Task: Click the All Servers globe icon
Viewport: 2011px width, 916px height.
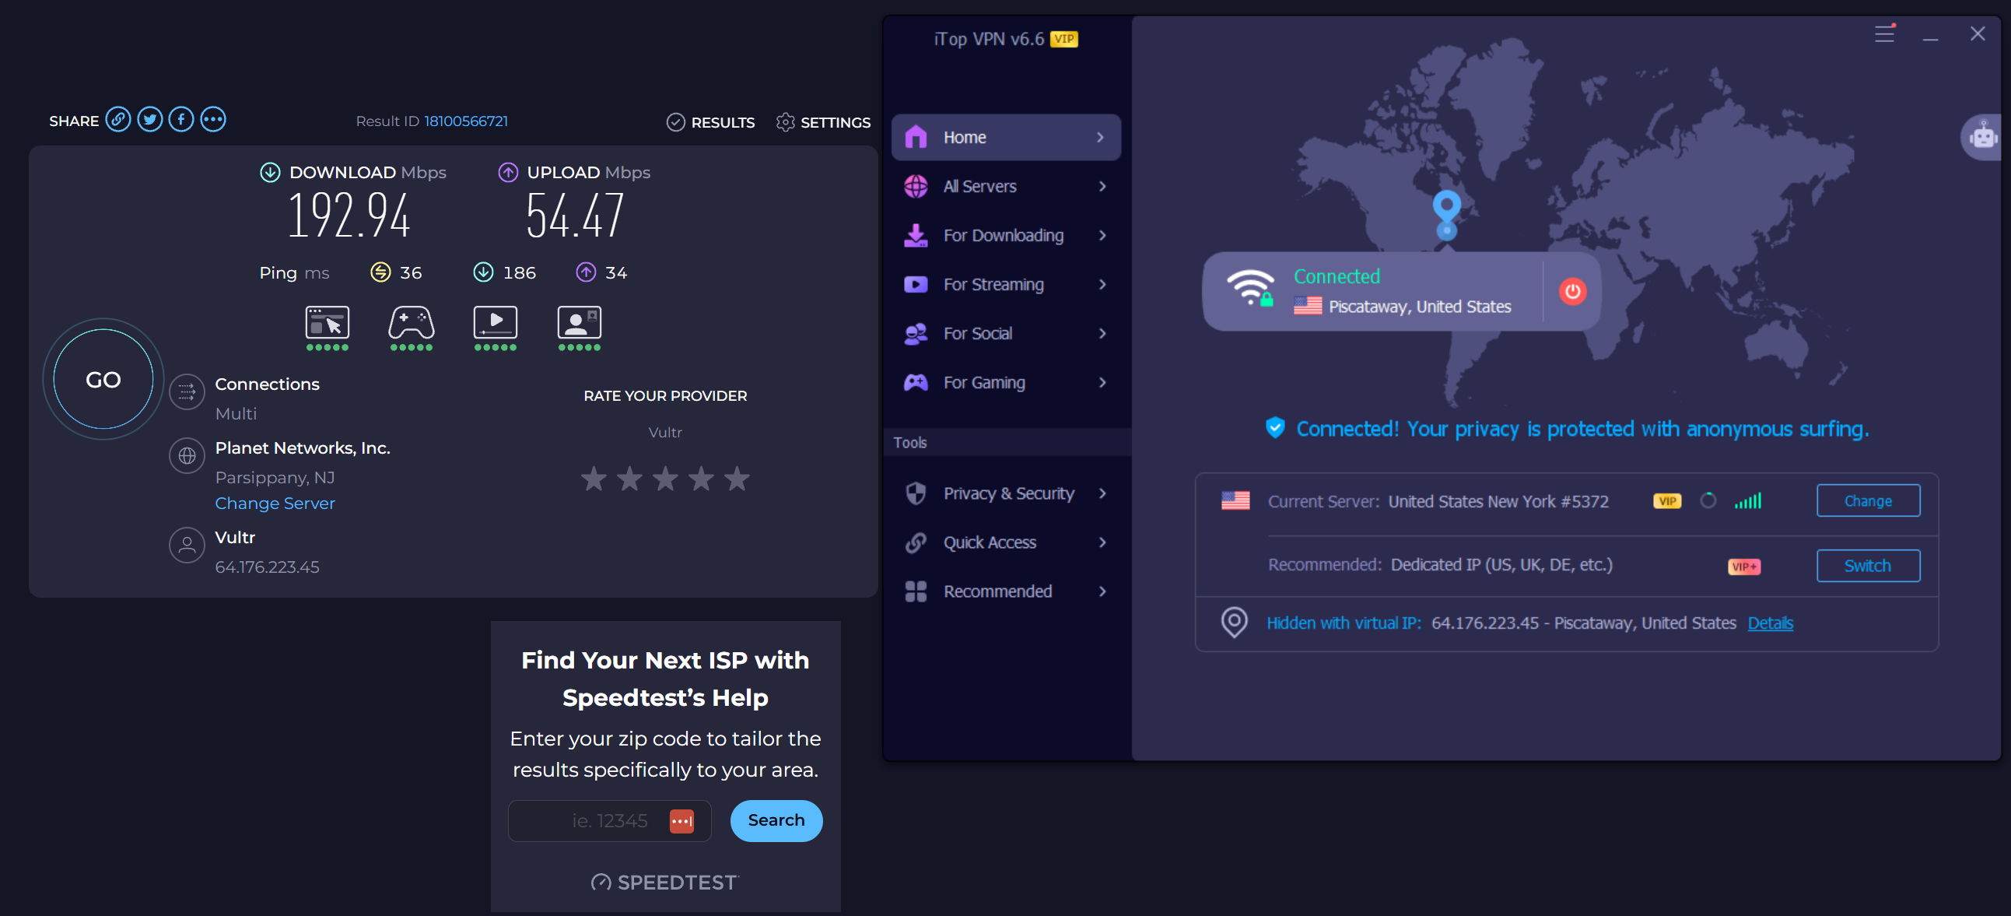Action: coord(916,187)
